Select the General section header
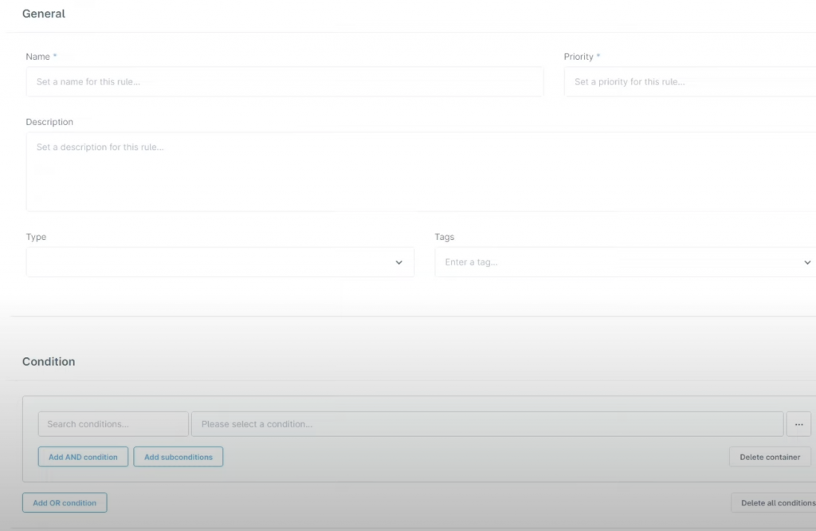 tap(43, 14)
